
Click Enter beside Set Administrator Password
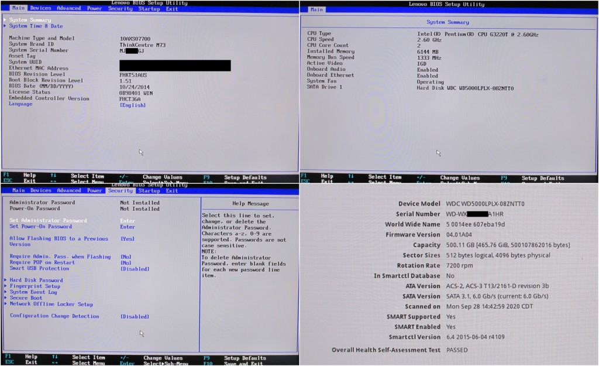coord(128,221)
